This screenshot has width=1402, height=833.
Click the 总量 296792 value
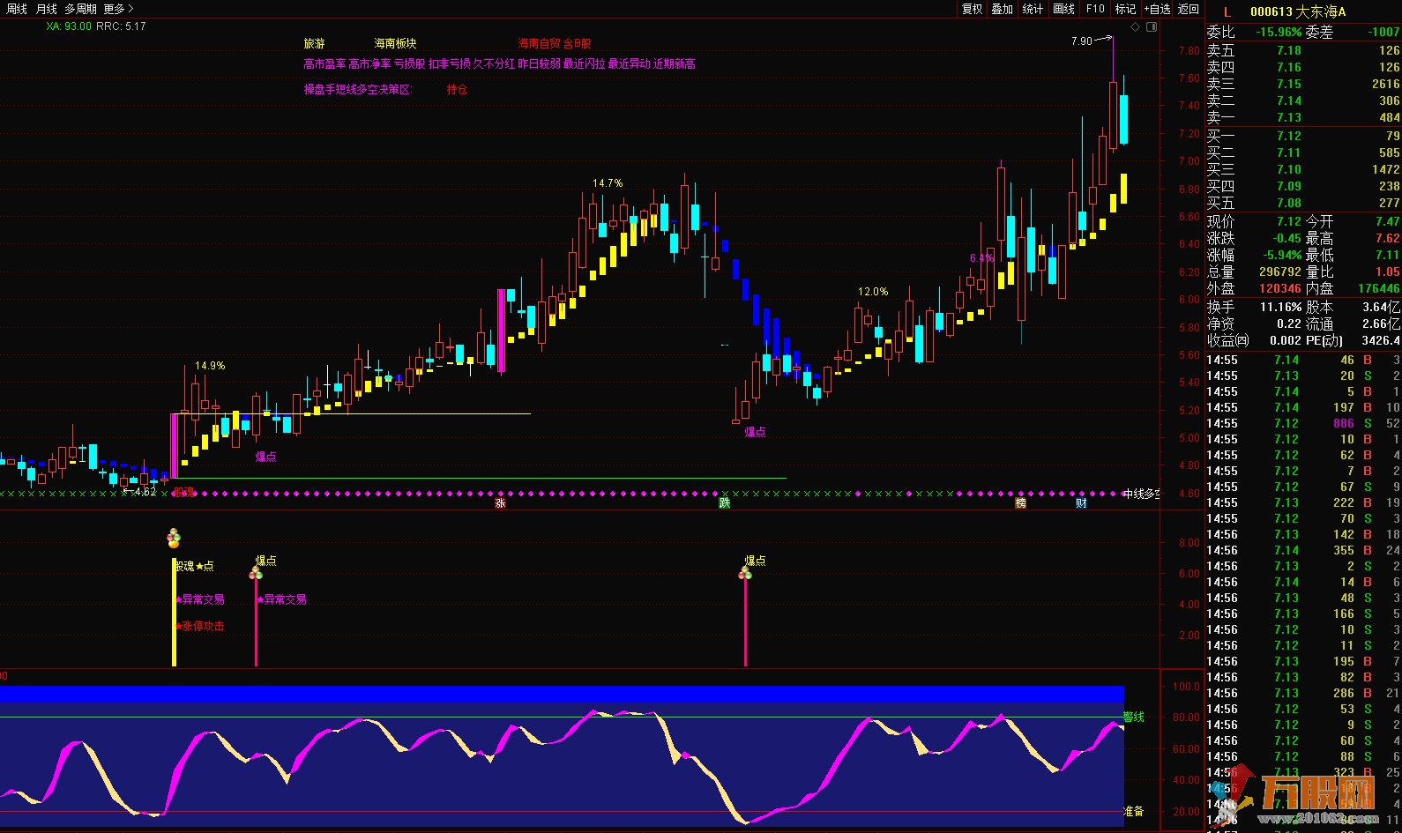click(1280, 271)
